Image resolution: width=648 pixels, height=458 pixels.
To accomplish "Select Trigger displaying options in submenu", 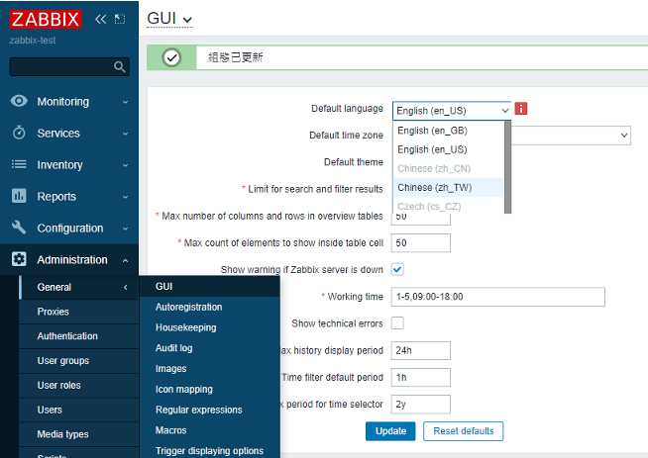I will pos(210,450).
